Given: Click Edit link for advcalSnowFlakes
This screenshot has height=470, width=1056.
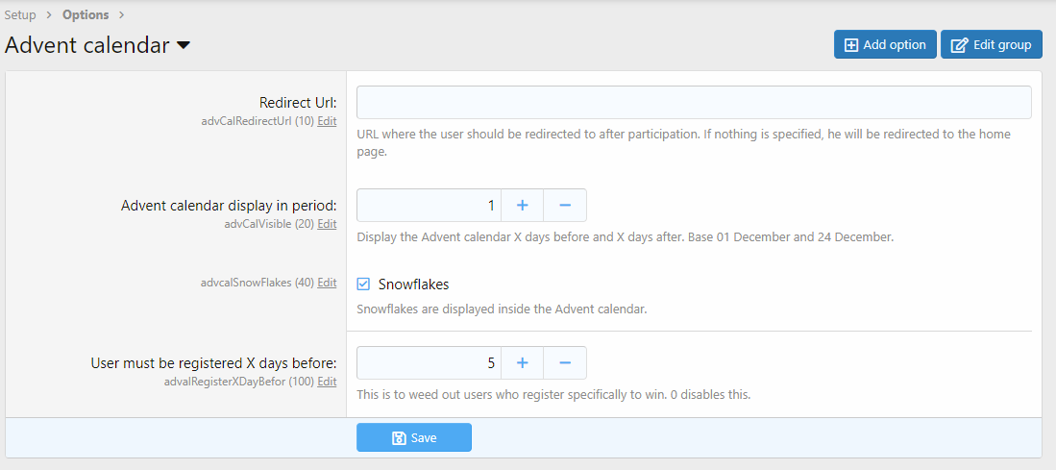Looking at the screenshot, I should pyautogui.click(x=327, y=283).
